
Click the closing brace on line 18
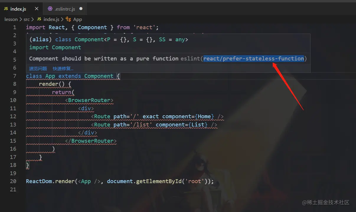coord(27,165)
